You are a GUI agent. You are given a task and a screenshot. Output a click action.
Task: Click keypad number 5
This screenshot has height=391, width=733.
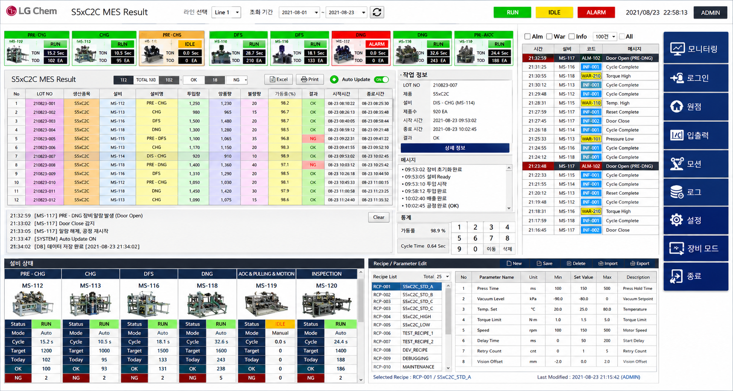tap(459, 238)
